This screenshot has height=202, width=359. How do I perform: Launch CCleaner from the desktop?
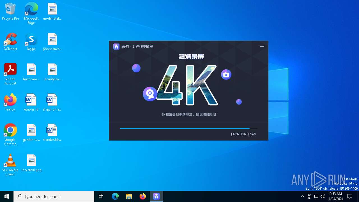[x=10, y=42]
